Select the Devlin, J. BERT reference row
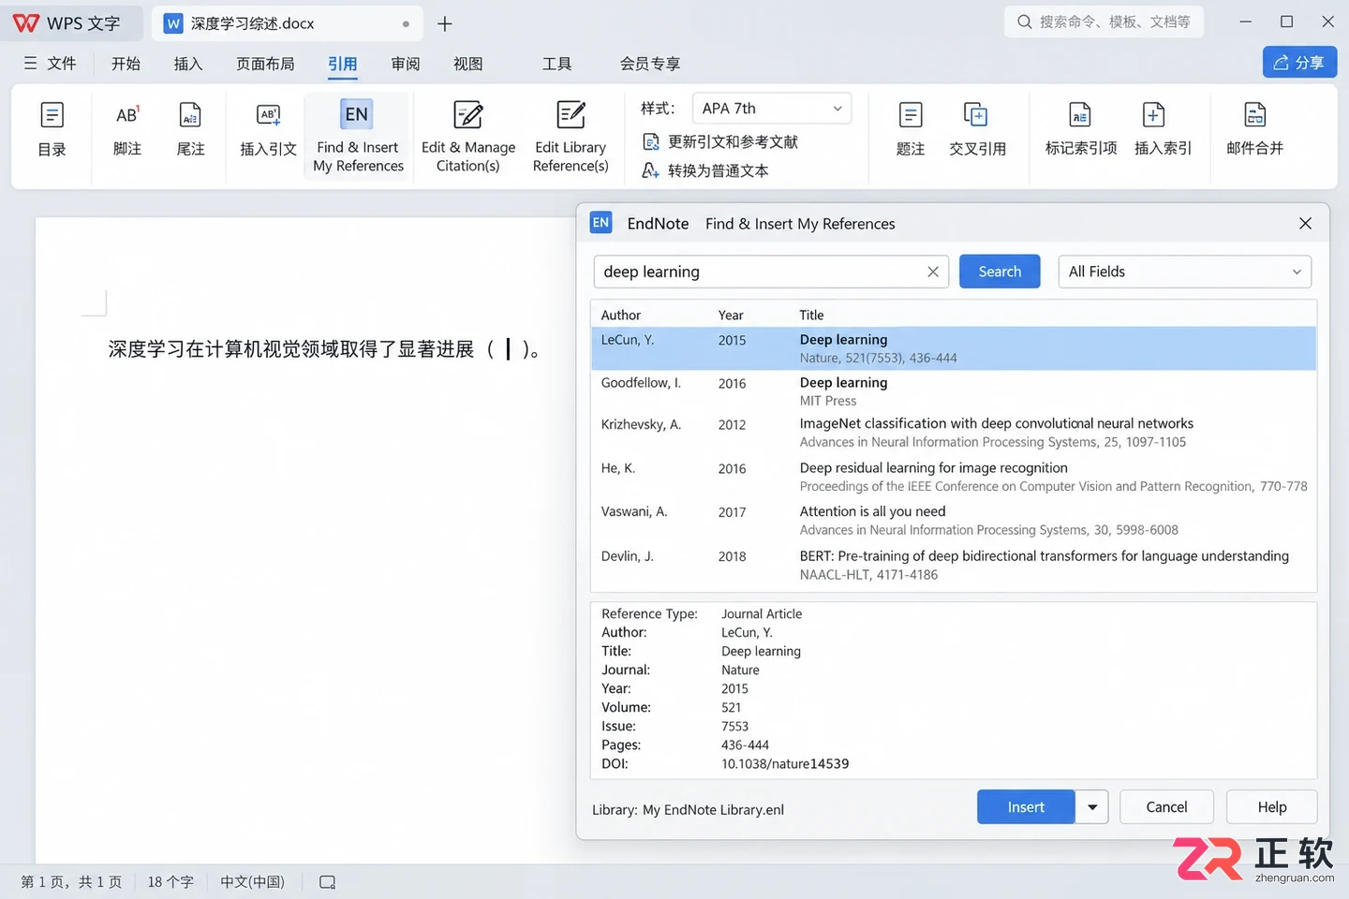This screenshot has height=899, width=1349. [x=954, y=565]
